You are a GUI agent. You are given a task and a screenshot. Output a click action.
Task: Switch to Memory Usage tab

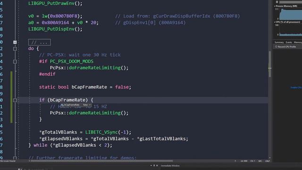(298, 42)
